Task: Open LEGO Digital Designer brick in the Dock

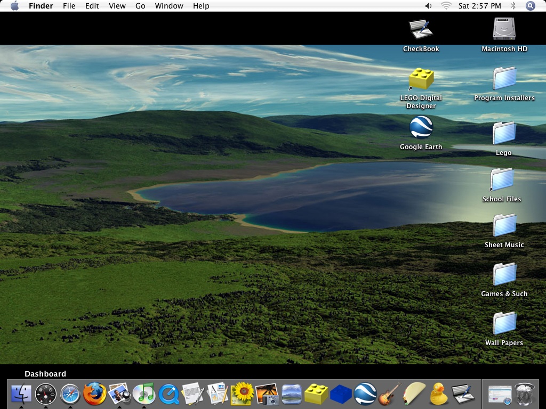Action: 315,394
